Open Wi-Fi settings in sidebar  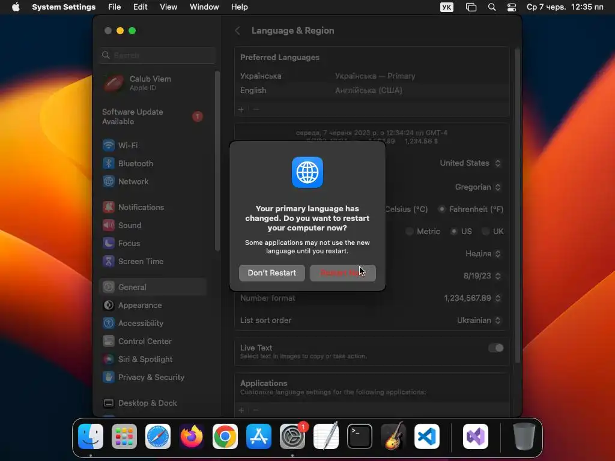pos(153,145)
